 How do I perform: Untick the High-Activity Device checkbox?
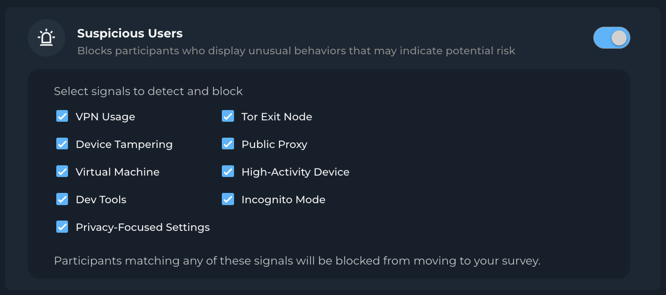(228, 171)
